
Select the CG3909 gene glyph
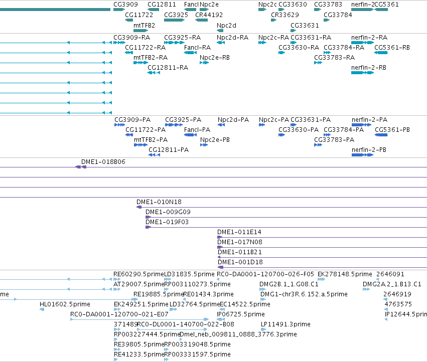click(119, 10)
